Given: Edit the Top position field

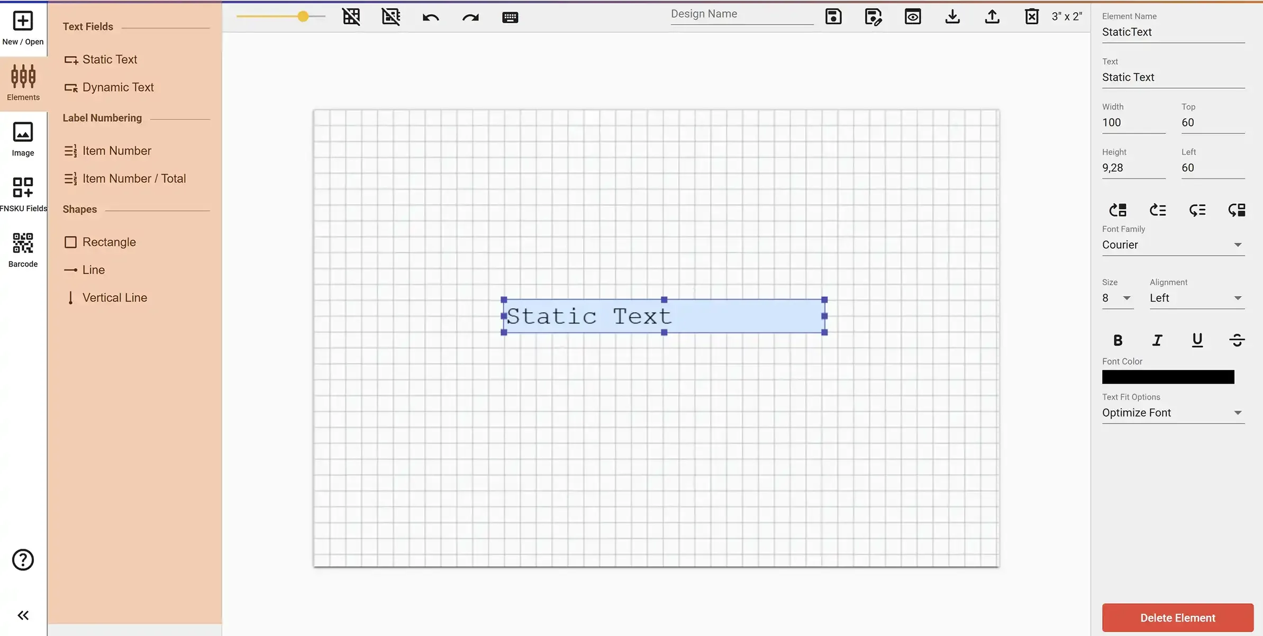Looking at the screenshot, I should (1213, 123).
